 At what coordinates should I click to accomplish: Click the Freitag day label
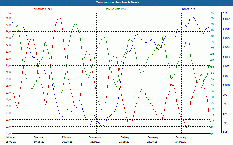click(124, 137)
